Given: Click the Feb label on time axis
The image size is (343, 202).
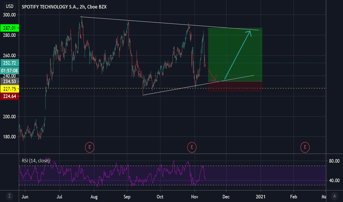Looking at the screenshot, I should (294, 197).
